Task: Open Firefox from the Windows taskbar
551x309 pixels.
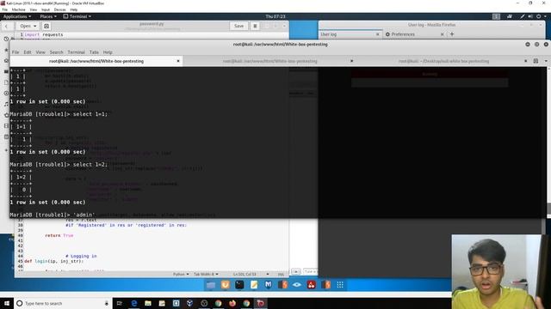Action: click(232, 303)
